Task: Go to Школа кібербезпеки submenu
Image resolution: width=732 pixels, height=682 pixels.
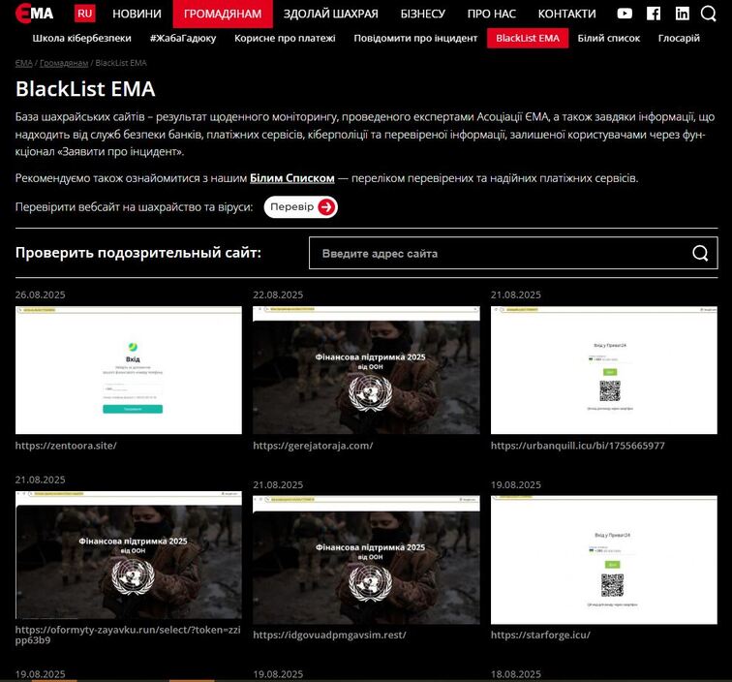Action: click(81, 39)
